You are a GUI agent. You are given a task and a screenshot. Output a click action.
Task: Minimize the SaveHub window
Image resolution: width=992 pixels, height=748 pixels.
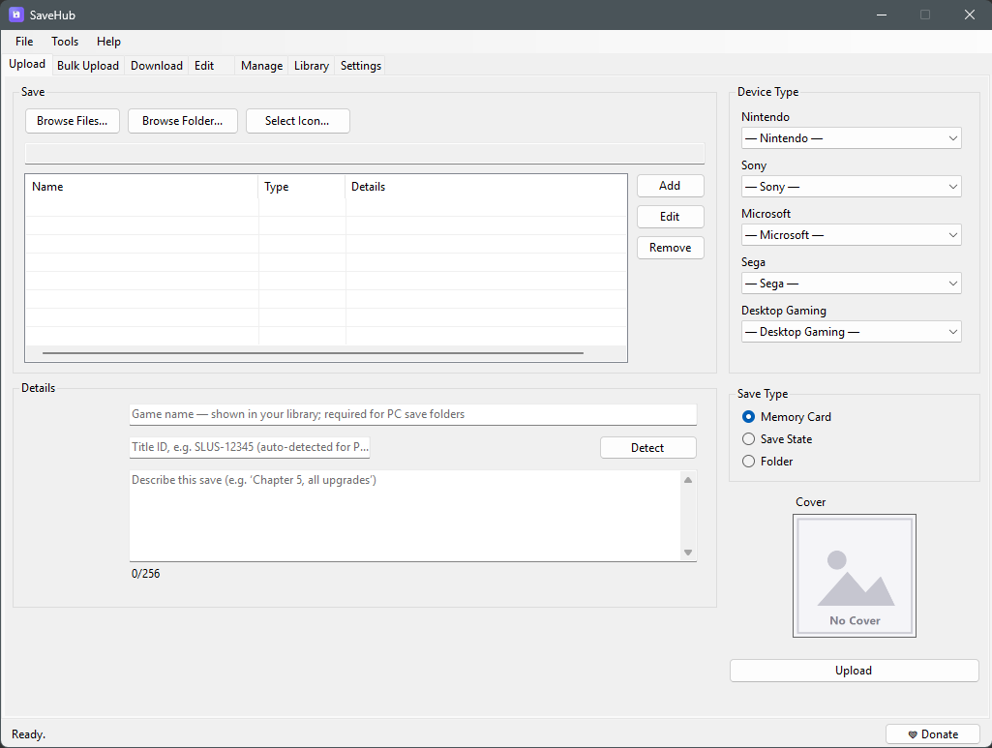pyautogui.click(x=882, y=15)
